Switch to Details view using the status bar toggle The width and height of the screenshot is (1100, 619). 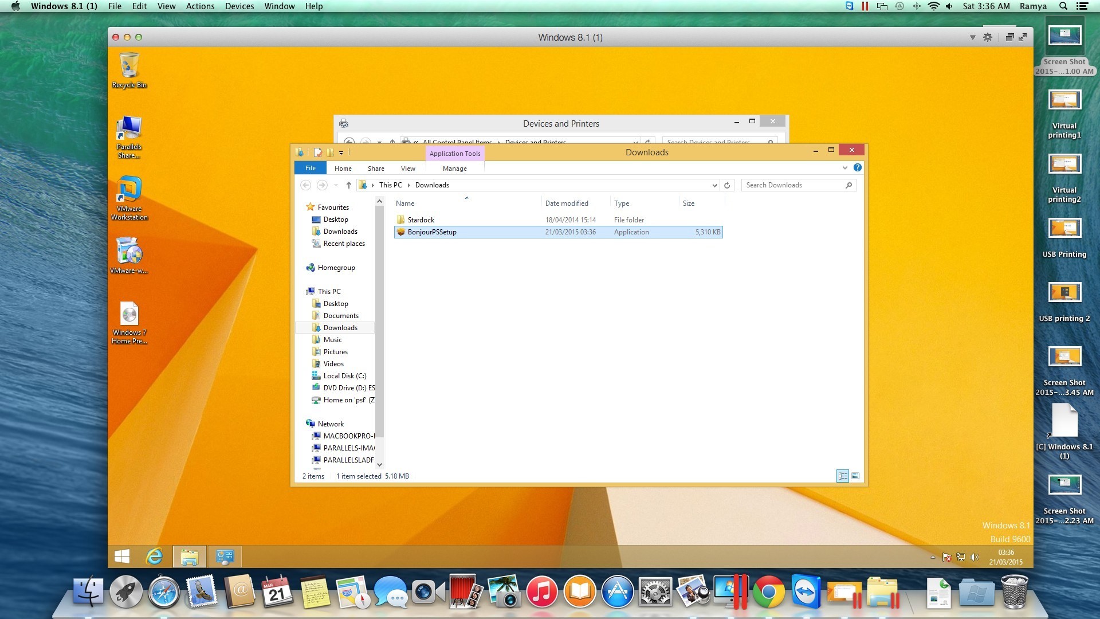pos(843,476)
